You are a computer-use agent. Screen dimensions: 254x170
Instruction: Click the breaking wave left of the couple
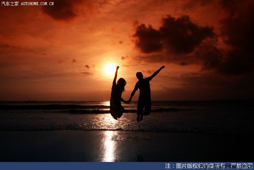point(54,107)
